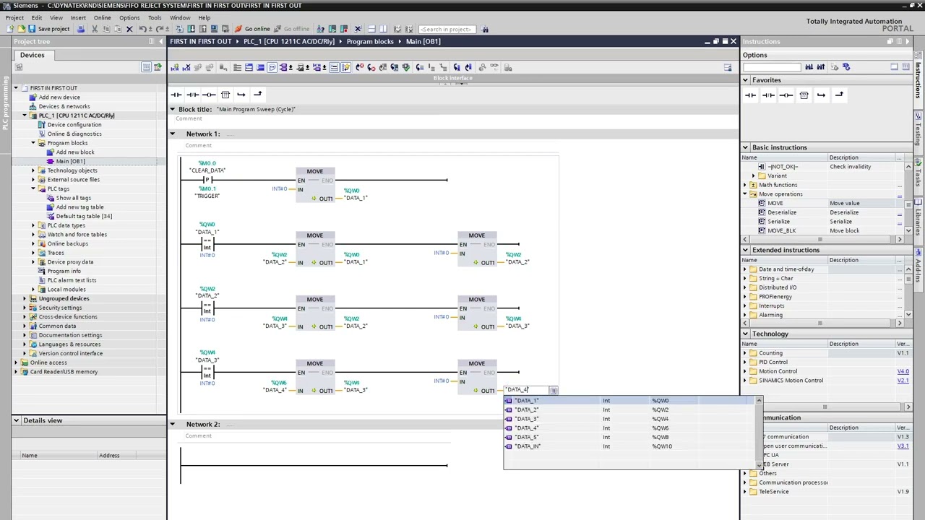The image size is (925, 520).
Task: Collapse Network 1 section
Action: point(172,134)
